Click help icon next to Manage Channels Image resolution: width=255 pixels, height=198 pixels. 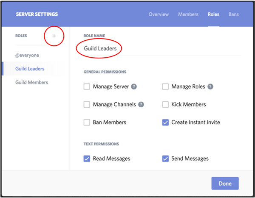tap(141, 104)
